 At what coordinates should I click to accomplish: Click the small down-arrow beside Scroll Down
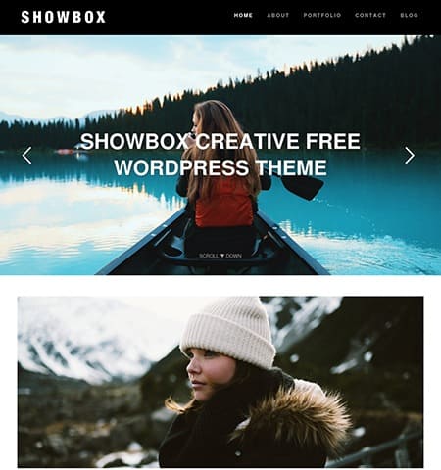tap(222, 256)
